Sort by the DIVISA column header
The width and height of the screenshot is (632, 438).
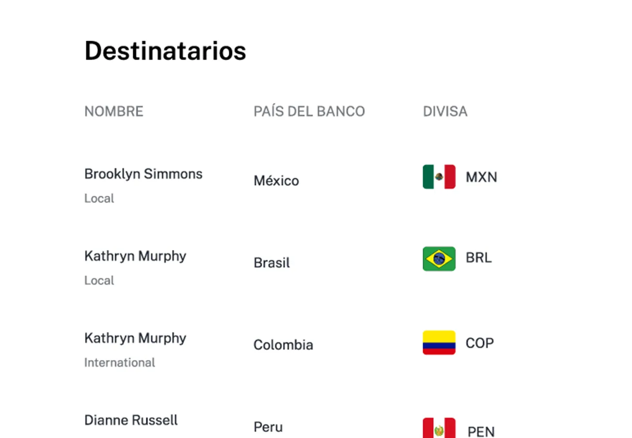(445, 111)
